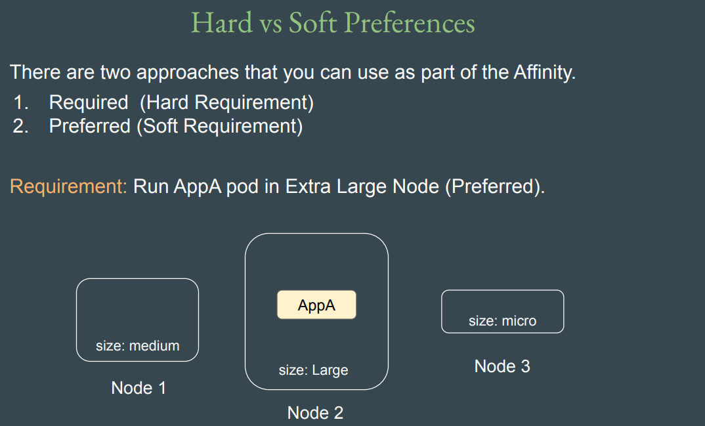The width and height of the screenshot is (705, 426).
Task: Click the orange 'Requirement:' word
Action: pyautogui.click(x=68, y=186)
